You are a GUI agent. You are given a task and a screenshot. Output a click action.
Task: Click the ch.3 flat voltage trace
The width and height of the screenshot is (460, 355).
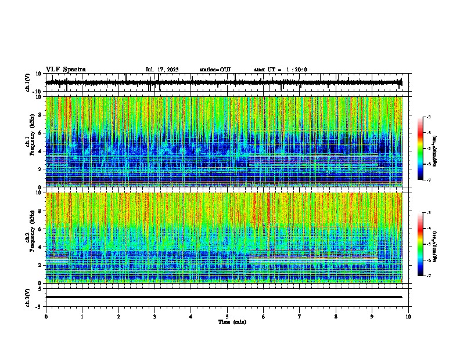click(x=224, y=297)
